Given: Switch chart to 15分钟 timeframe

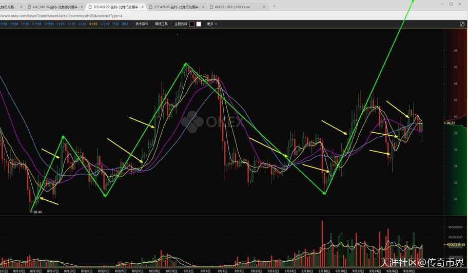Looking at the screenshot, I should [x=36, y=24].
